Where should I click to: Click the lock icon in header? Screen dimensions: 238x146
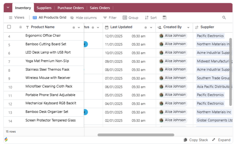click(20, 27)
